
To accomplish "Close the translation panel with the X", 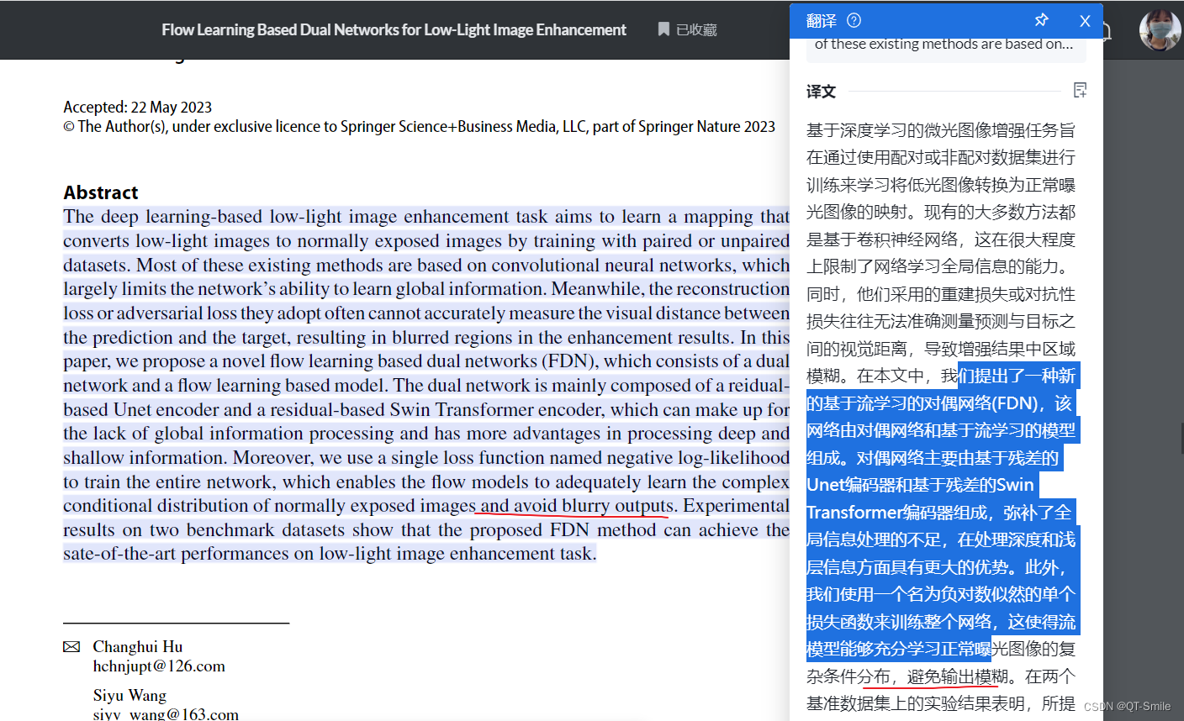I will (x=1085, y=21).
